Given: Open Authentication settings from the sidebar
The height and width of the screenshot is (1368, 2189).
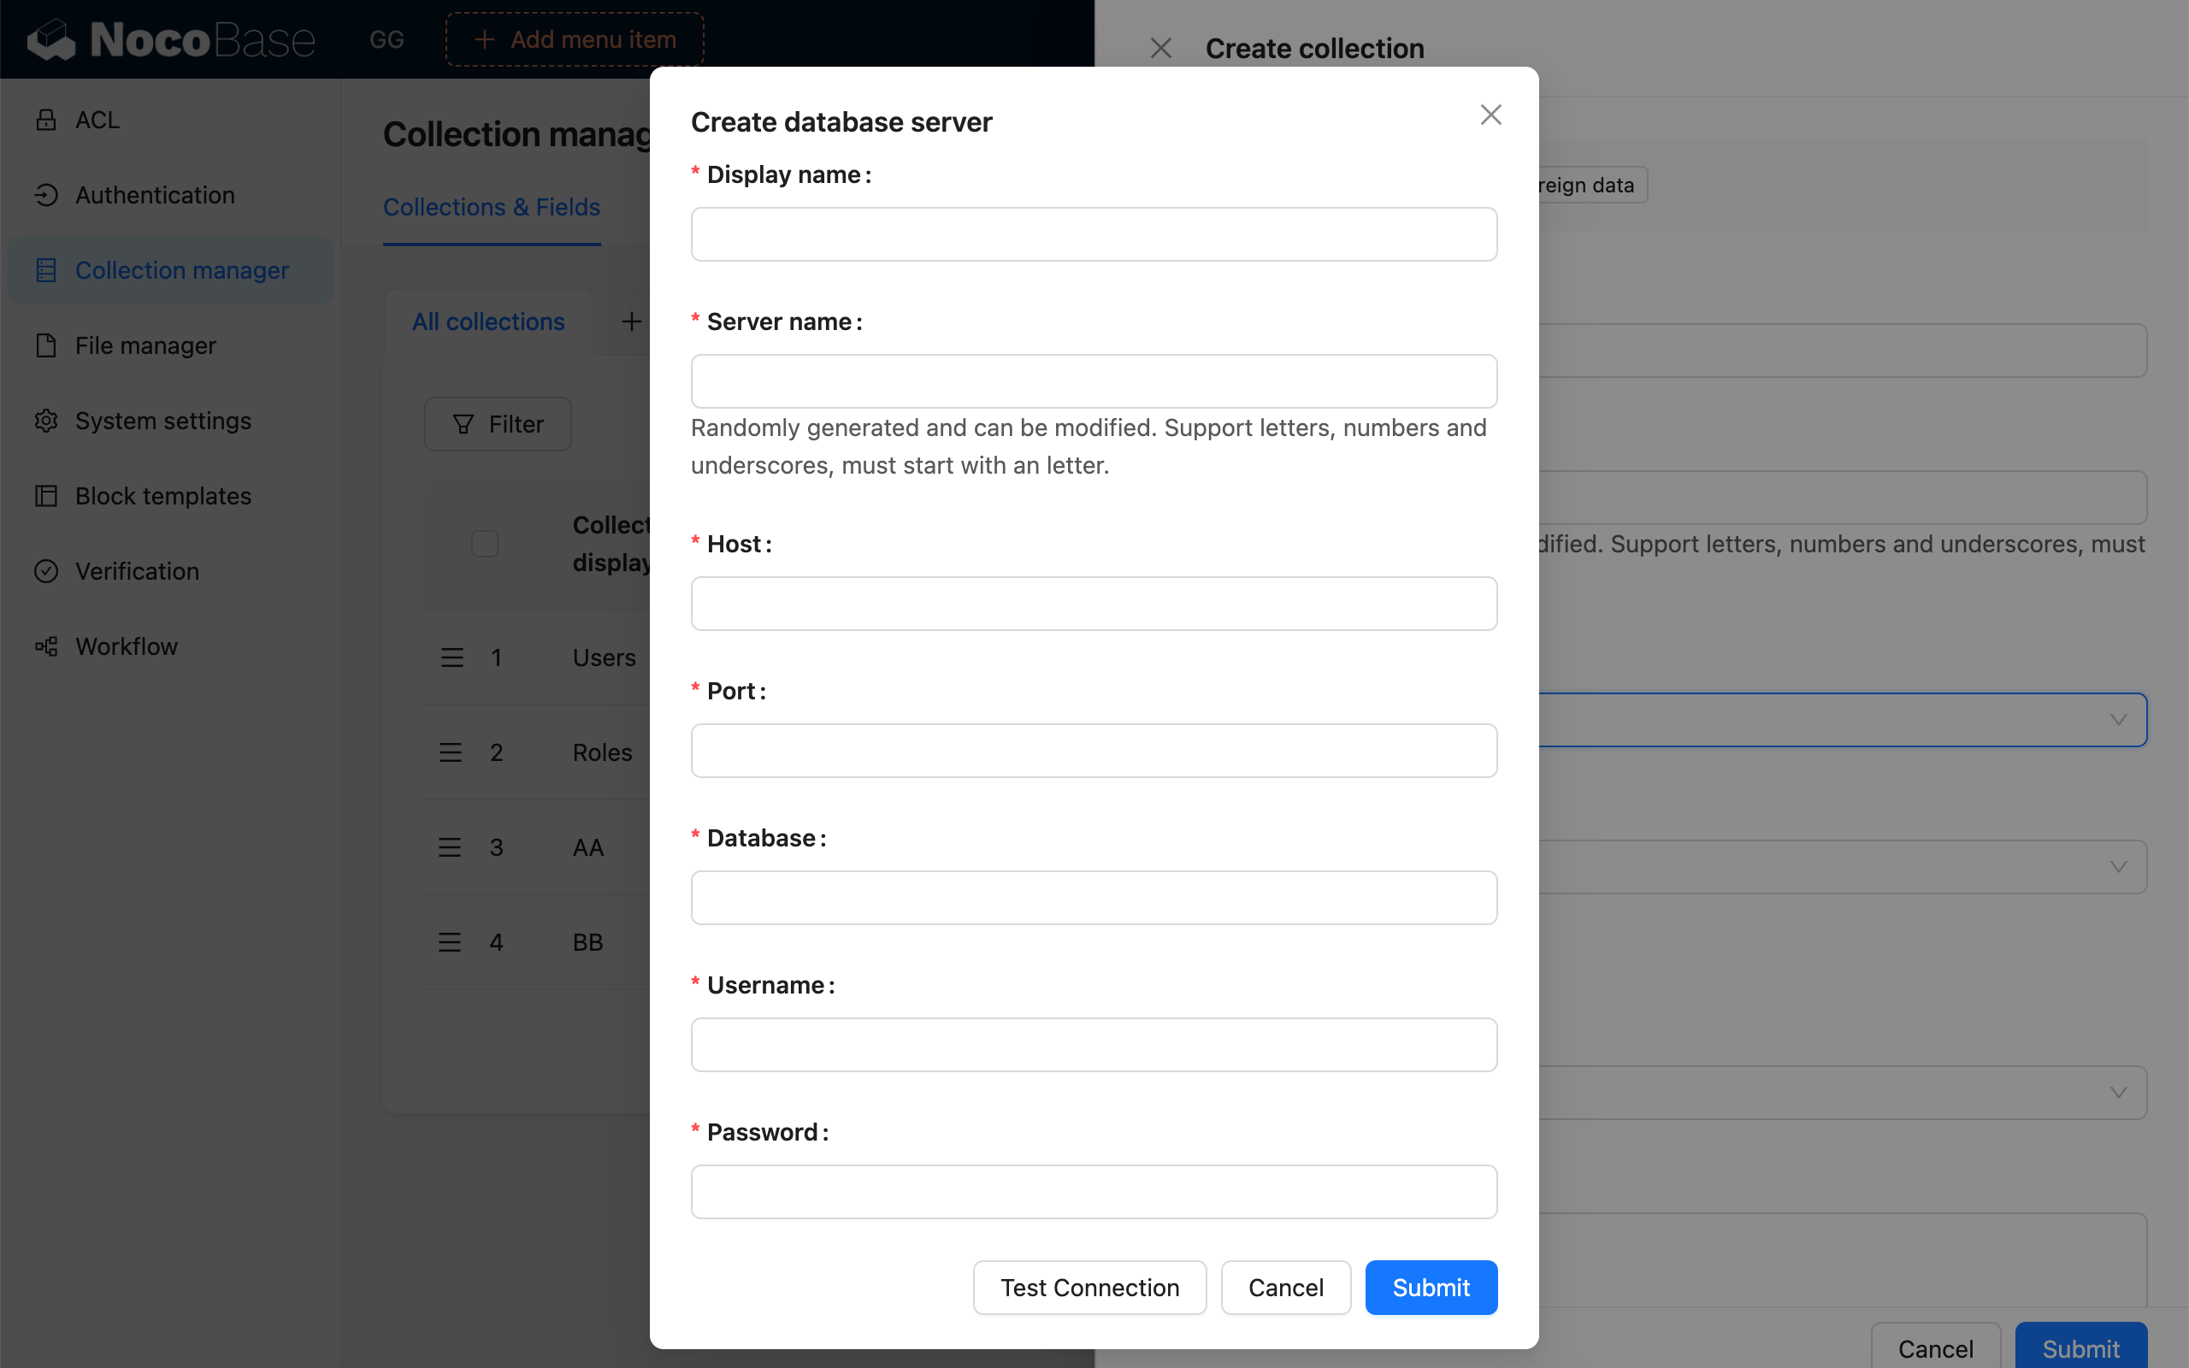Looking at the screenshot, I should [154, 195].
